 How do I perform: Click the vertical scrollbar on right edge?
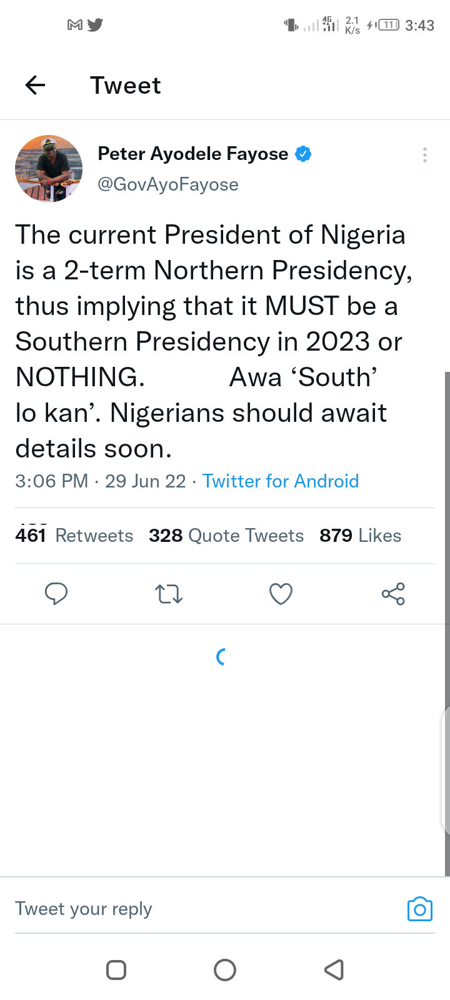447,624
